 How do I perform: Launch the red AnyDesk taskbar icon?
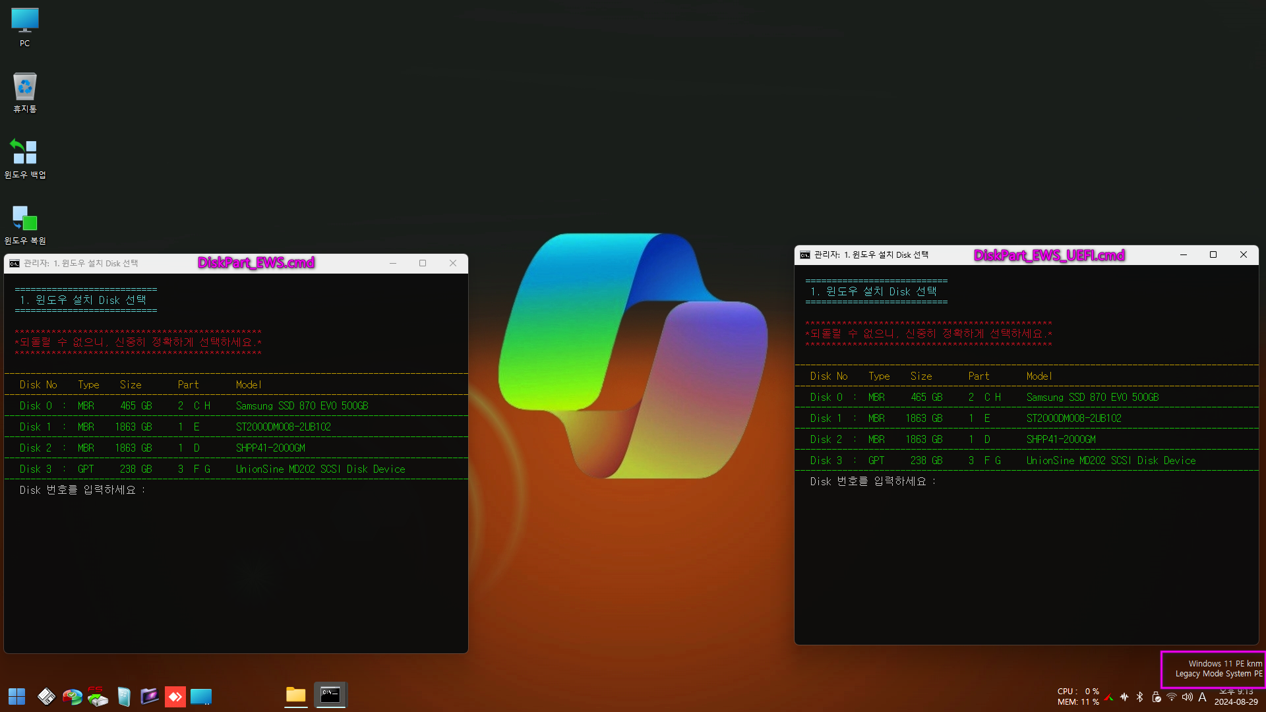[x=175, y=696]
